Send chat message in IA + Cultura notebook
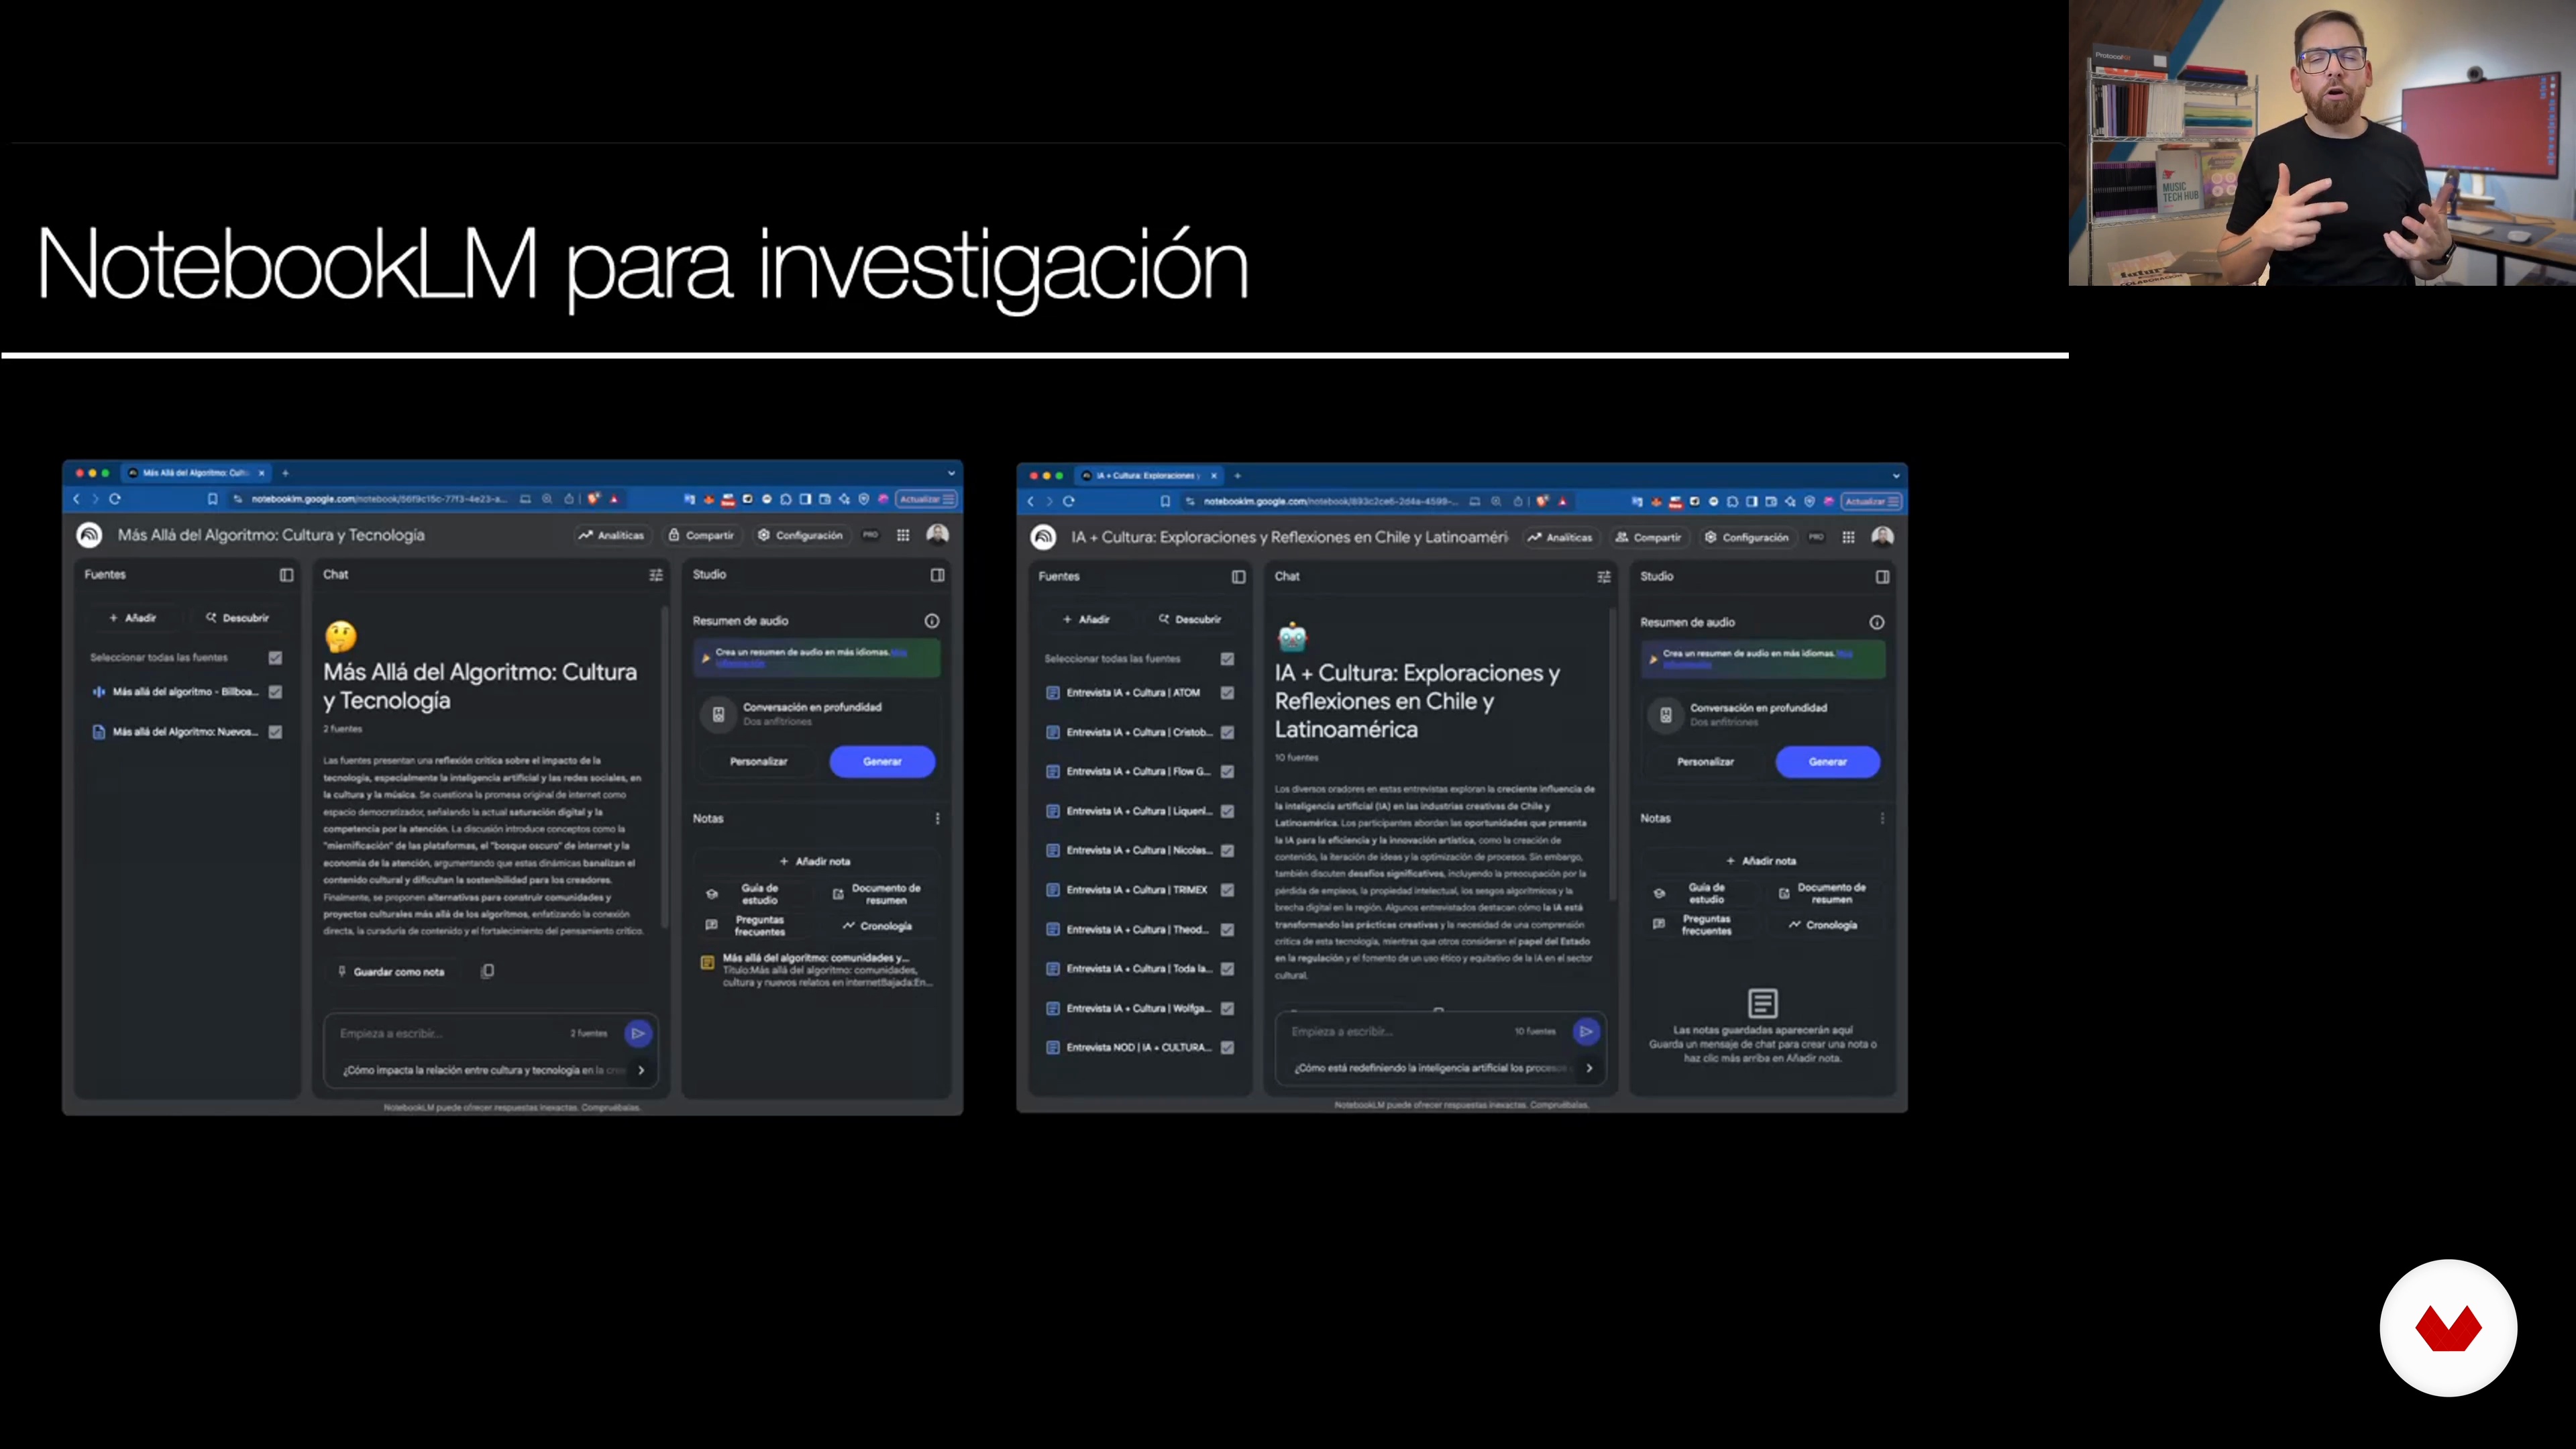 pos(1586,1031)
